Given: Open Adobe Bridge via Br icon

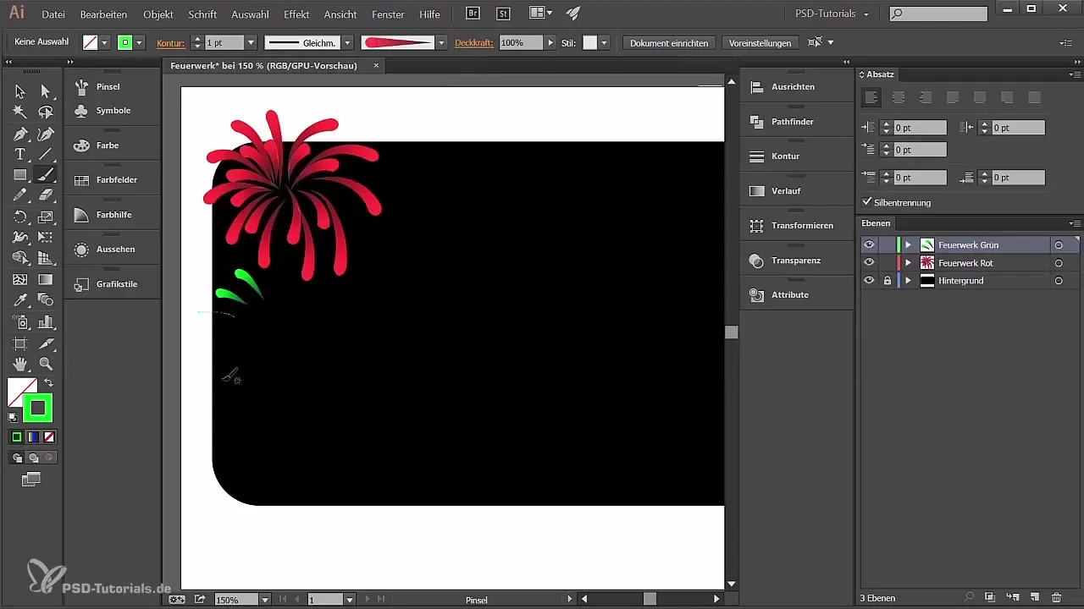Looking at the screenshot, I should coord(473,14).
